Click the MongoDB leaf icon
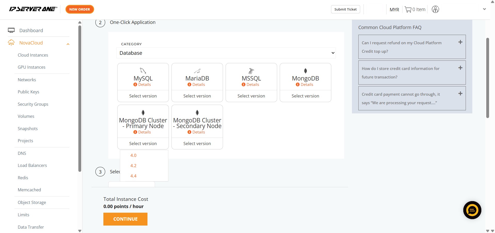The image size is (495, 233). pos(305,71)
